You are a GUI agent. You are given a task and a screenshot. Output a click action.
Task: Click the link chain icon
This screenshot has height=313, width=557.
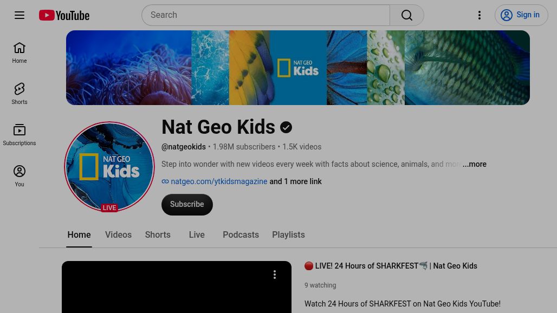point(165,181)
